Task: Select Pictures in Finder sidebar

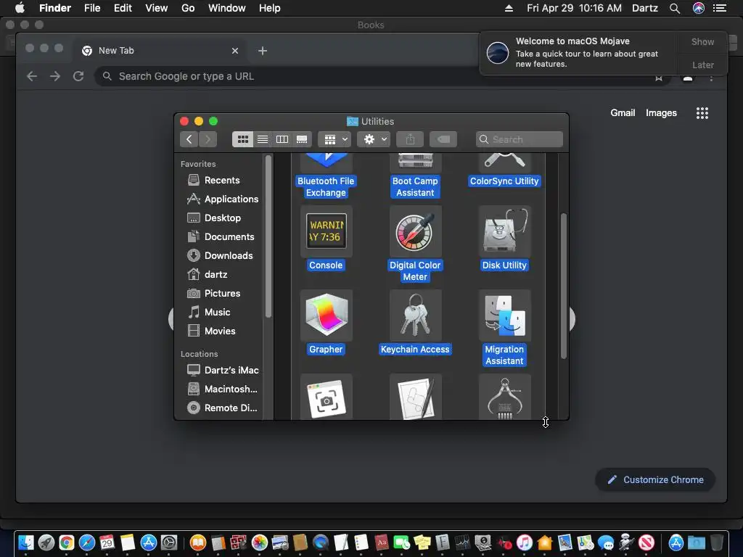Action: [222, 293]
